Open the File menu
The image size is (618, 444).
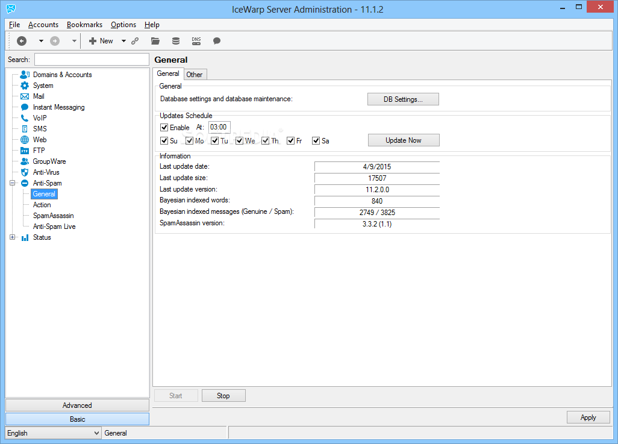coord(14,25)
